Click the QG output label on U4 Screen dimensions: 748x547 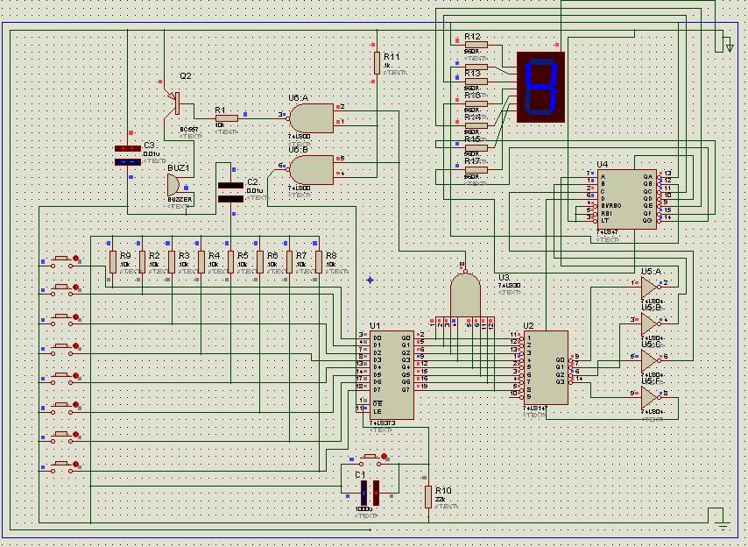(x=647, y=221)
